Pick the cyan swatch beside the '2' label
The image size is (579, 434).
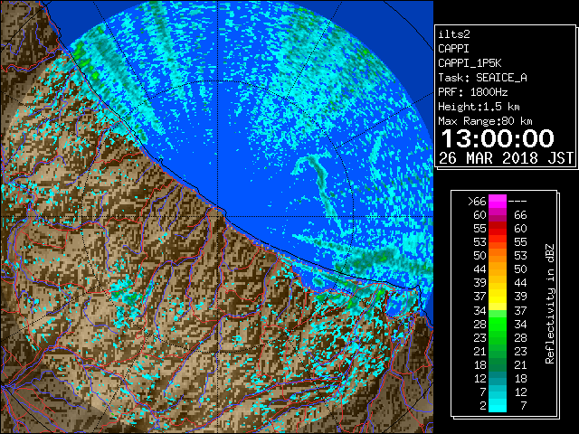[498, 406]
